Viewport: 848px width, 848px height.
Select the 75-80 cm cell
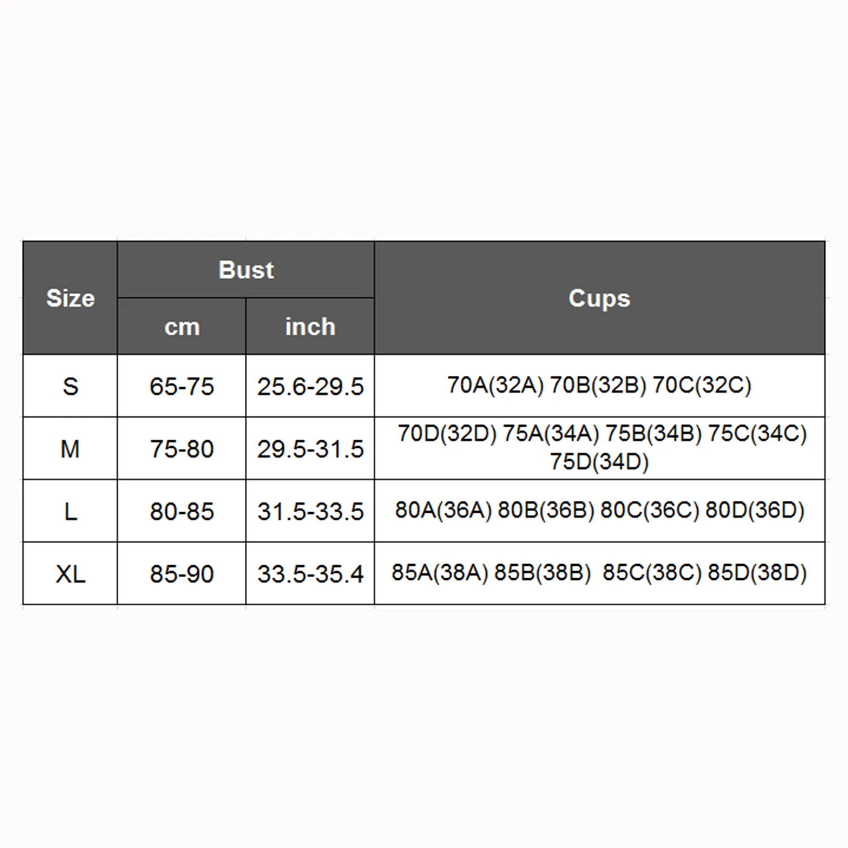181,448
